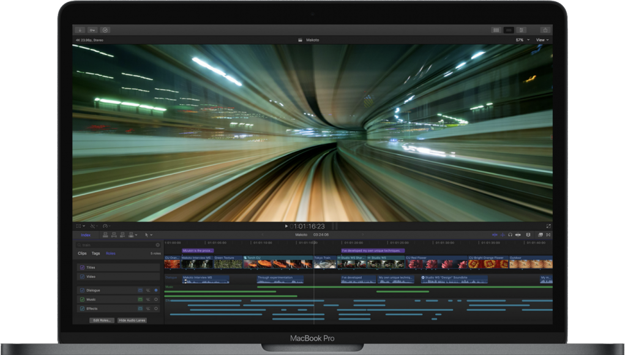Toggle audio skimming icon

click(x=503, y=235)
